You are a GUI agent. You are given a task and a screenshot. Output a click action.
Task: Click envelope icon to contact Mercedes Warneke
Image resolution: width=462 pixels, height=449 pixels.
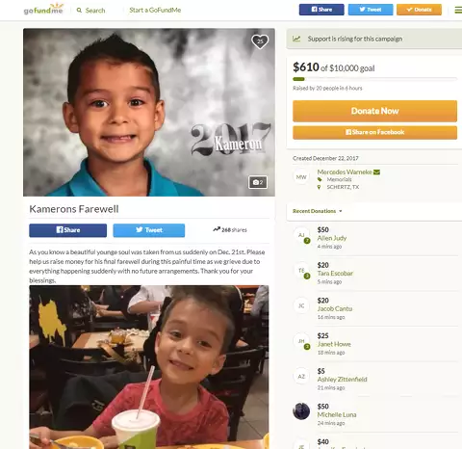click(x=376, y=172)
